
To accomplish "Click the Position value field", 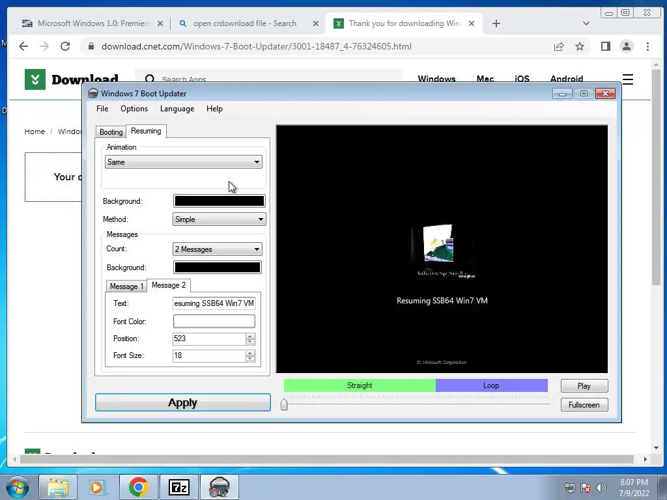I will [x=209, y=339].
